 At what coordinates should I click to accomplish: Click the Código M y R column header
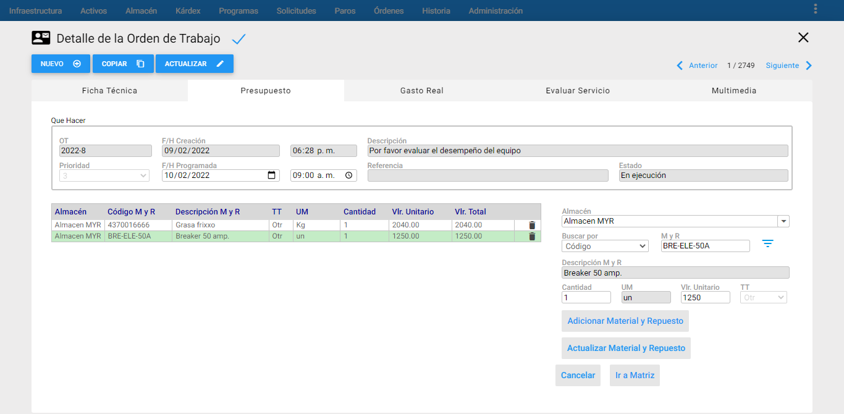pos(131,212)
